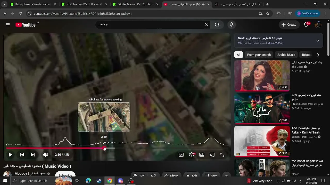
Task: Open Chrome tab search dropdown
Action: (x=4, y=4)
